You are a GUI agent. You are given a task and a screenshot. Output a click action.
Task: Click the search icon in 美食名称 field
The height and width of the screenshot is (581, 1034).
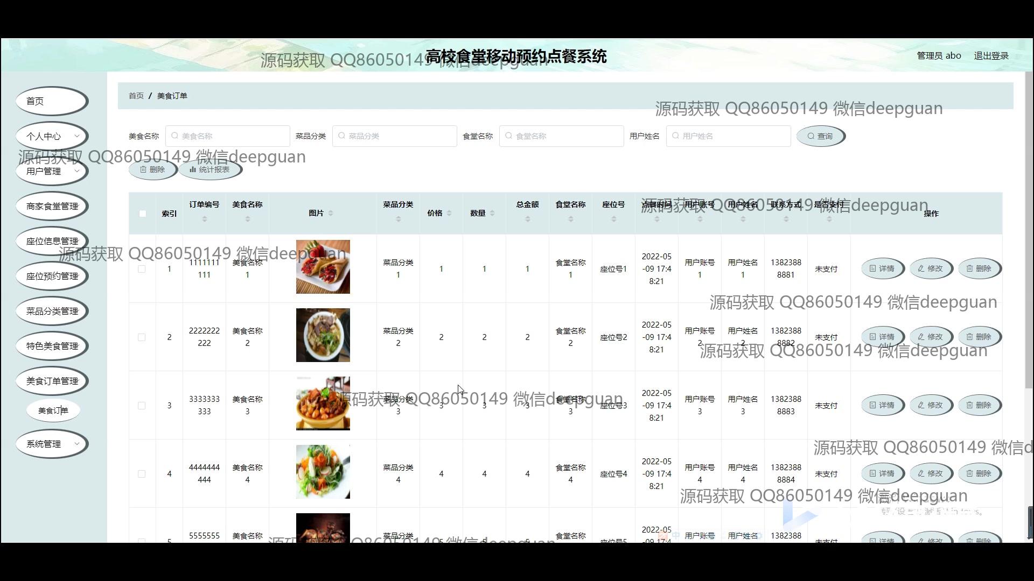coord(174,136)
